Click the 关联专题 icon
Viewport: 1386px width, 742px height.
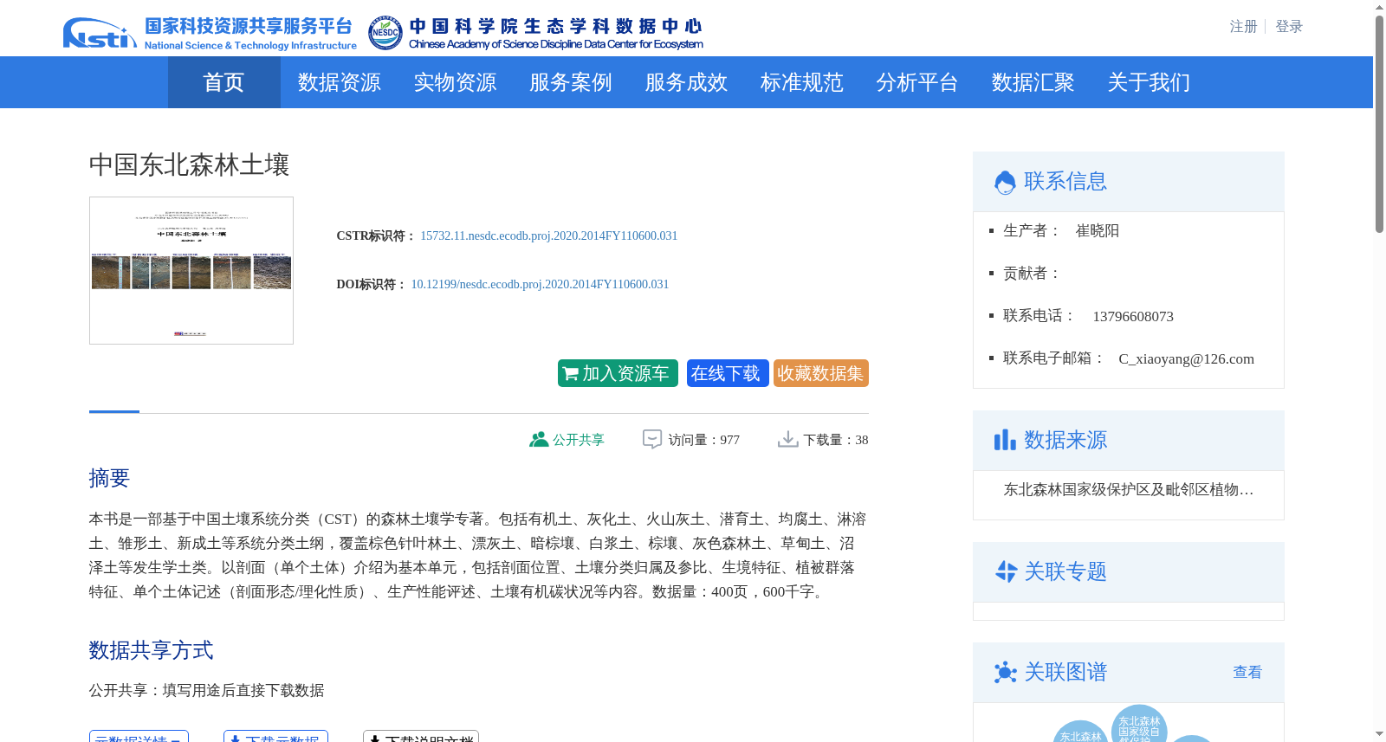[x=1006, y=571]
